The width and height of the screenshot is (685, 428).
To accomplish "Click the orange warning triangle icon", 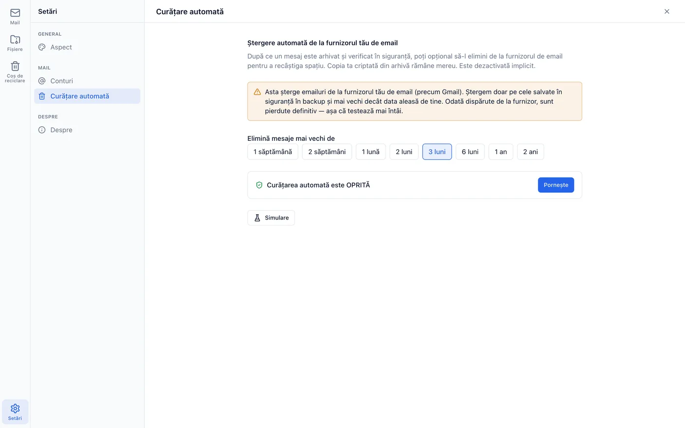I will tap(257, 92).
